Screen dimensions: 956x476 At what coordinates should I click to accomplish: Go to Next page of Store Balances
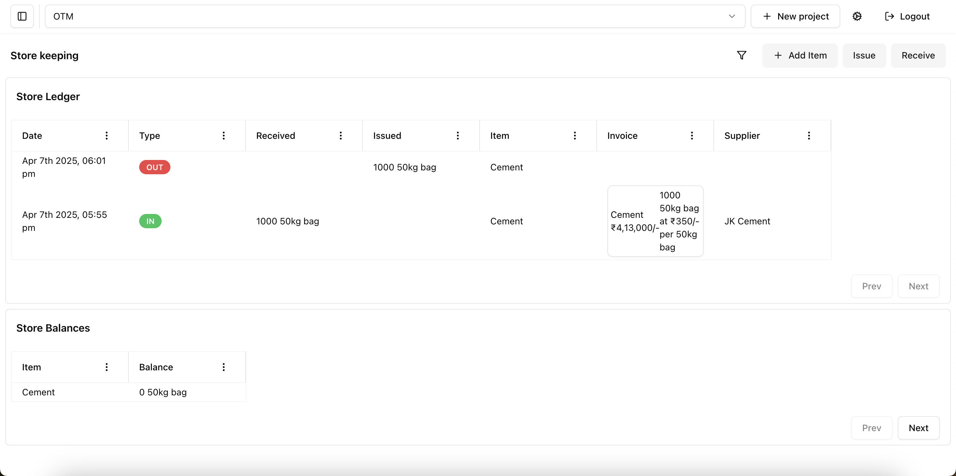tap(918, 428)
